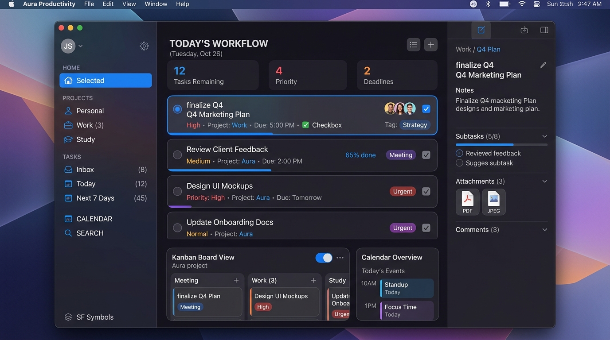This screenshot has height=340, width=610.
Task: Click the 12 Tasks Remaining card
Action: [213, 75]
